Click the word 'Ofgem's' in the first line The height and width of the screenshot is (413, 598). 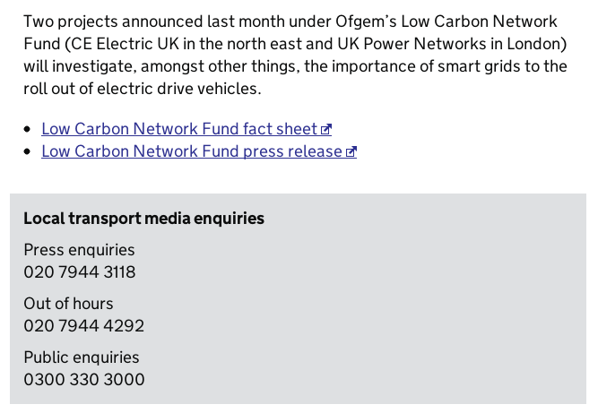pyautogui.click(x=366, y=22)
